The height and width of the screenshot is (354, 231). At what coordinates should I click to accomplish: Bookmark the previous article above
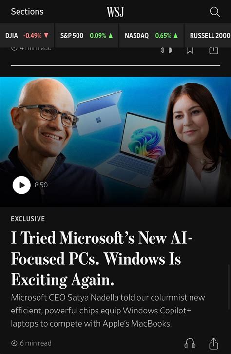click(190, 51)
